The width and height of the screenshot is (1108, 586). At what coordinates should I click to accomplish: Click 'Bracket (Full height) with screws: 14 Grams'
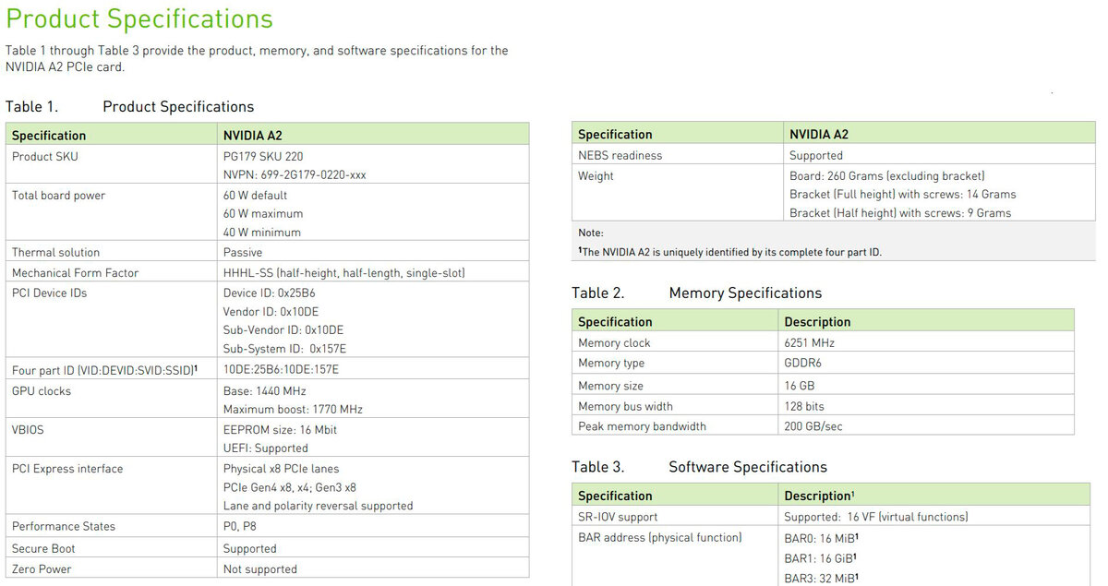903,195
